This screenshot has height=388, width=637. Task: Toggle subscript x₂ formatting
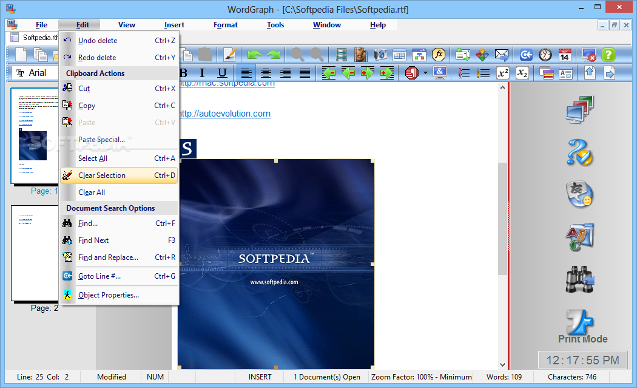[x=522, y=73]
